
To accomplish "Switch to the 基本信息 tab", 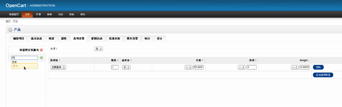I will pyautogui.click(x=37, y=38).
